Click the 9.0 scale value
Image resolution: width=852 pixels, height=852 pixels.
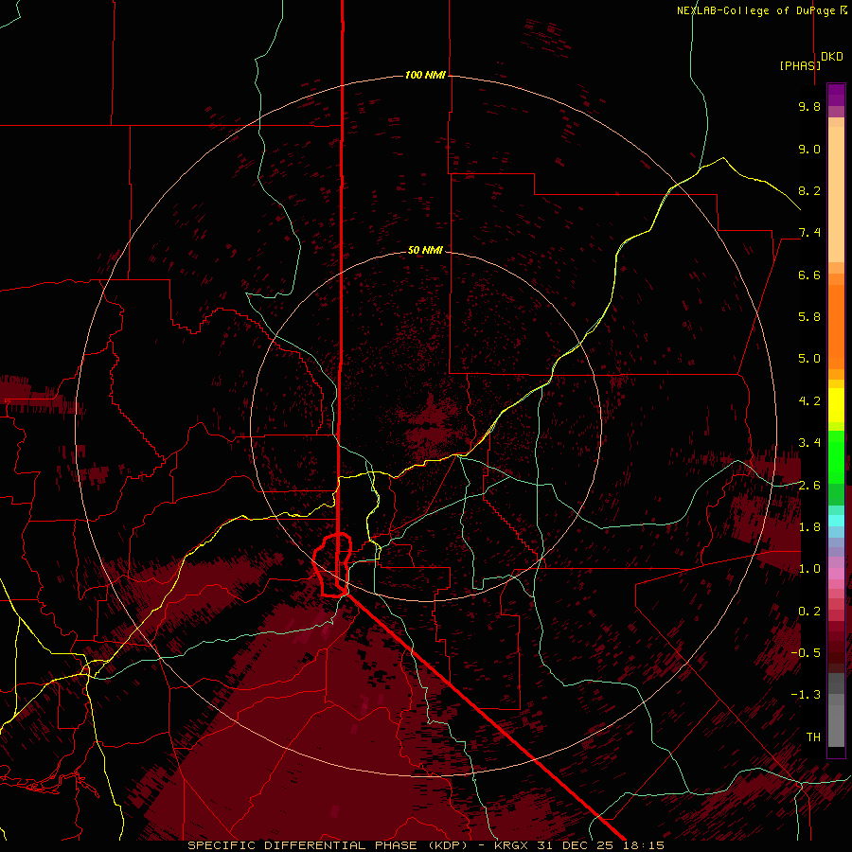click(809, 149)
